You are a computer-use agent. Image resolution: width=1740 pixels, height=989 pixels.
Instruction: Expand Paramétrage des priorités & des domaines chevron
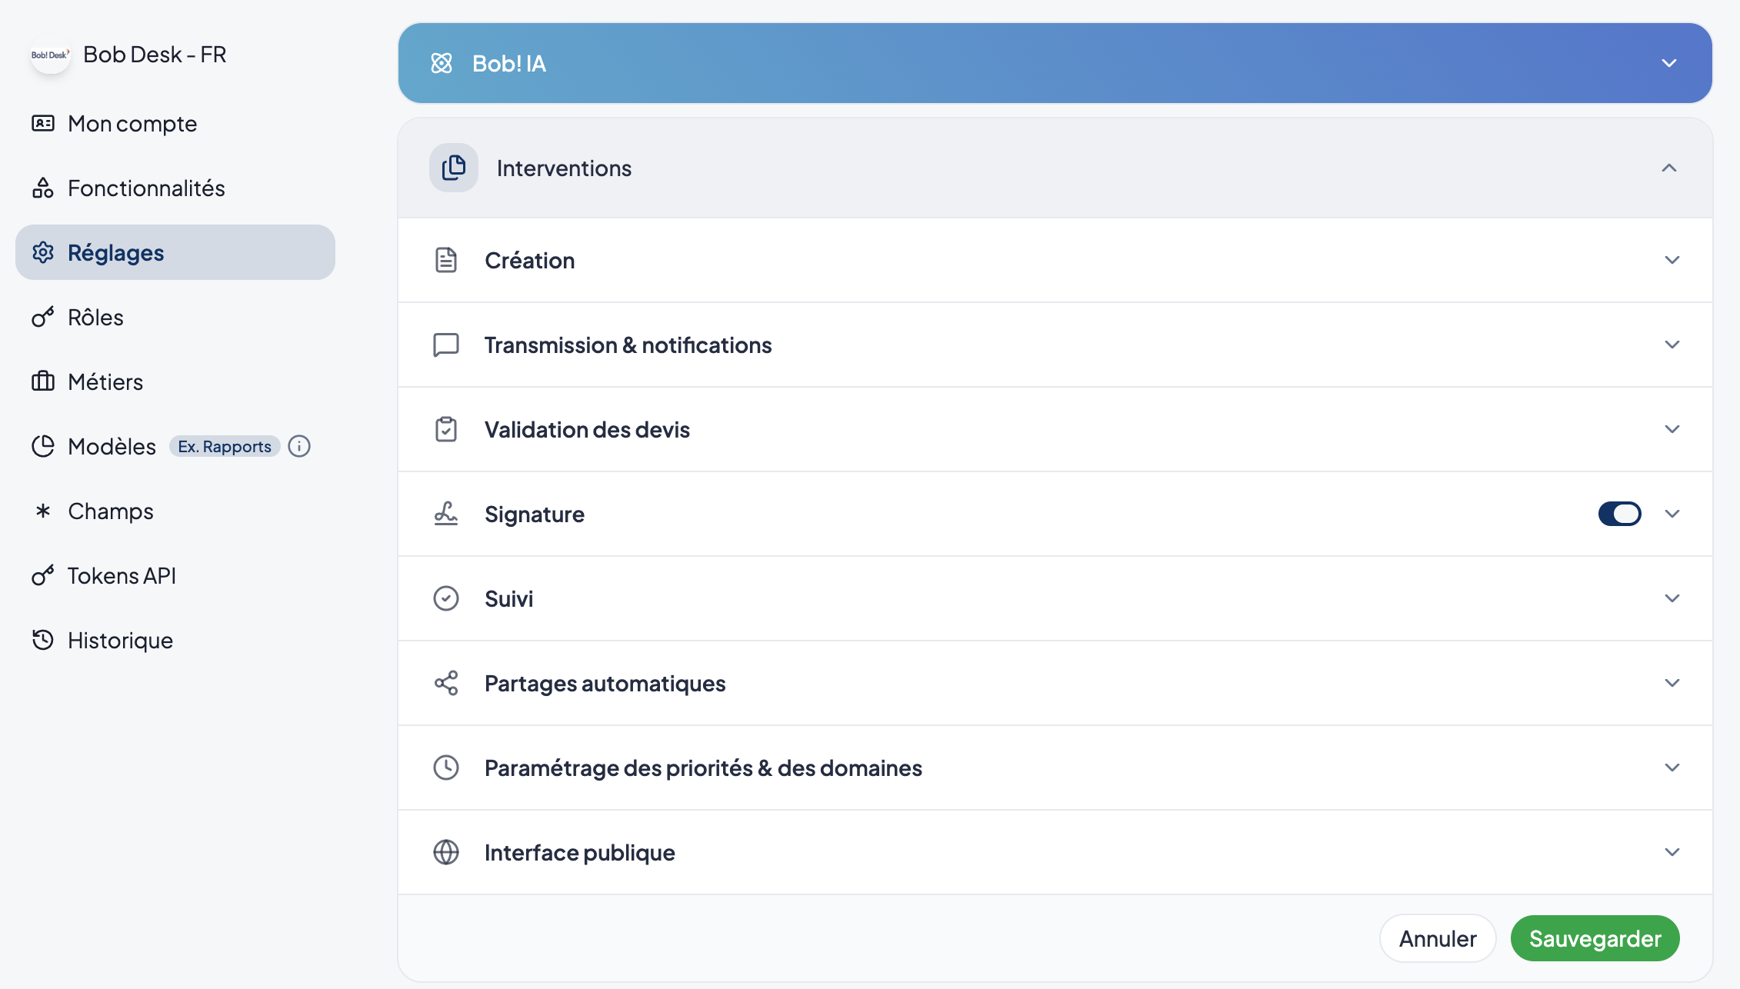pyautogui.click(x=1672, y=768)
